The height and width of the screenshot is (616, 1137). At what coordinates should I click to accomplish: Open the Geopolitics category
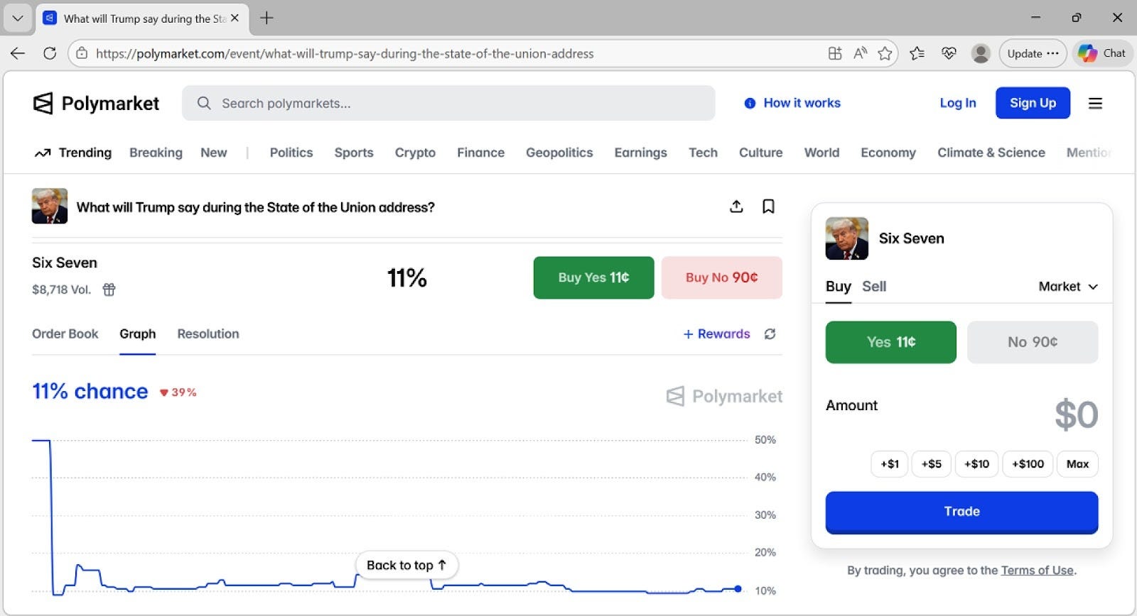tap(559, 153)
